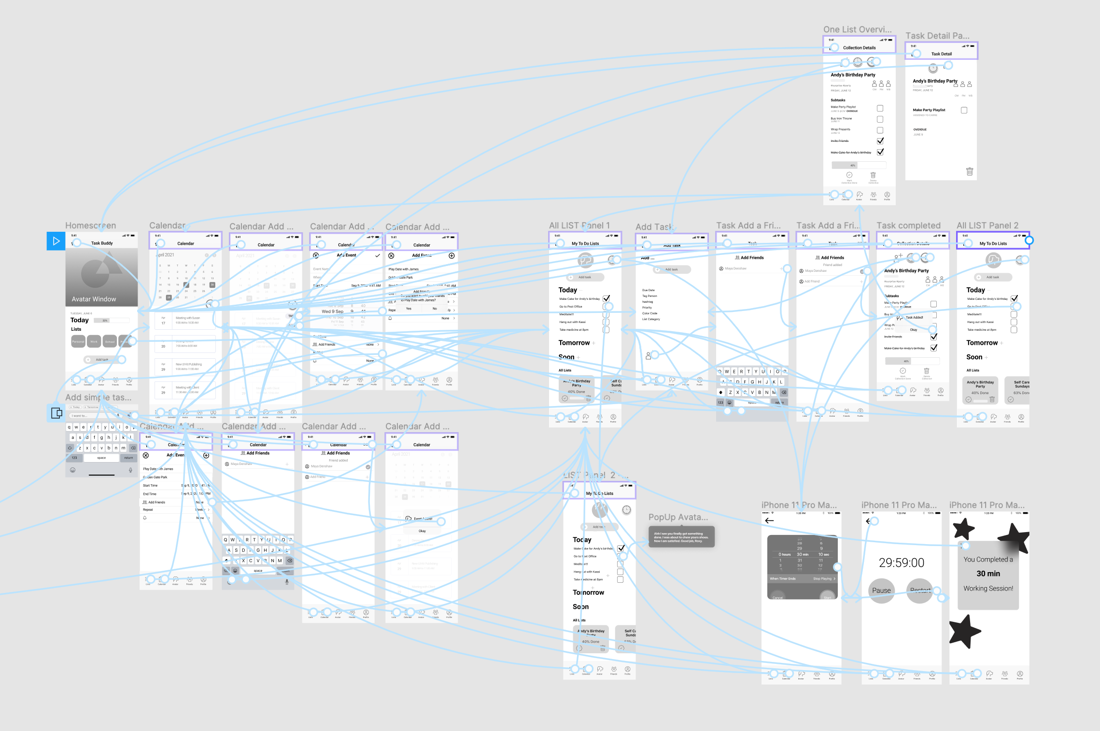Click clock icon in LIST Panel 2 frame
This screenshot has width=1100, height=731.
[626, 510]
